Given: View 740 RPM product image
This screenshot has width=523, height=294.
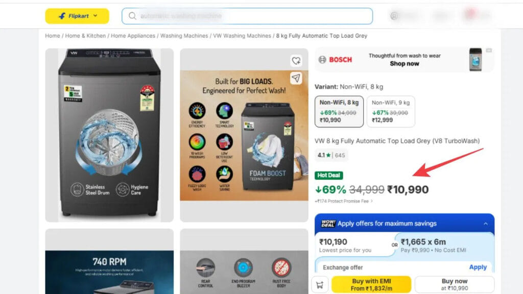Looking at the screenshot, I should pos(109,261).
